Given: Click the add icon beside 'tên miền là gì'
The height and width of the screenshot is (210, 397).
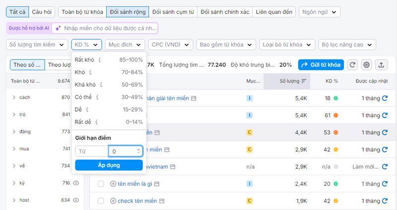Looking at the screenshot, I should [113, 184].
